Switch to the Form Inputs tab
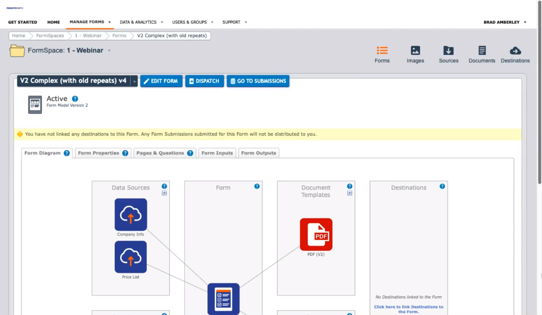Viewport: 542px width, 315px height. 217,153
